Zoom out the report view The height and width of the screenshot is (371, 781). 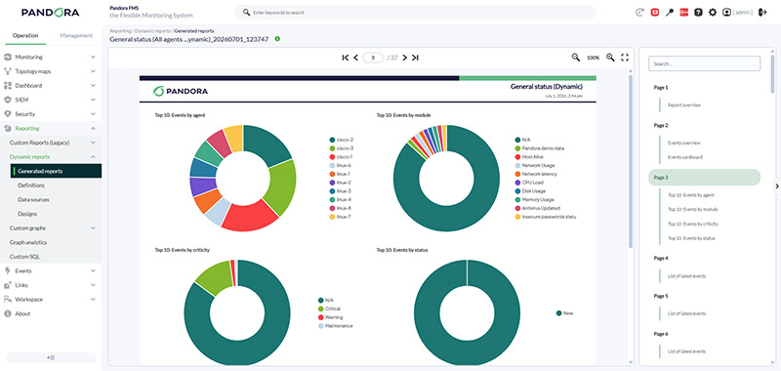576,58
